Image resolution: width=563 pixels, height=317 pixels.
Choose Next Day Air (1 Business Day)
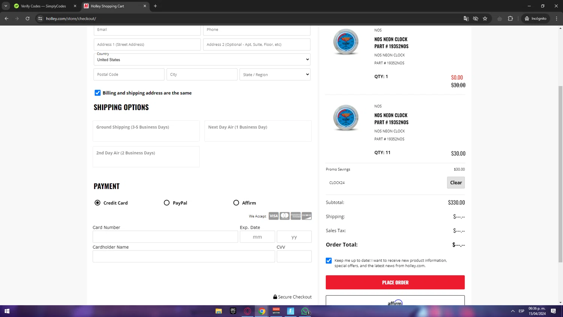tap(258, 131)
